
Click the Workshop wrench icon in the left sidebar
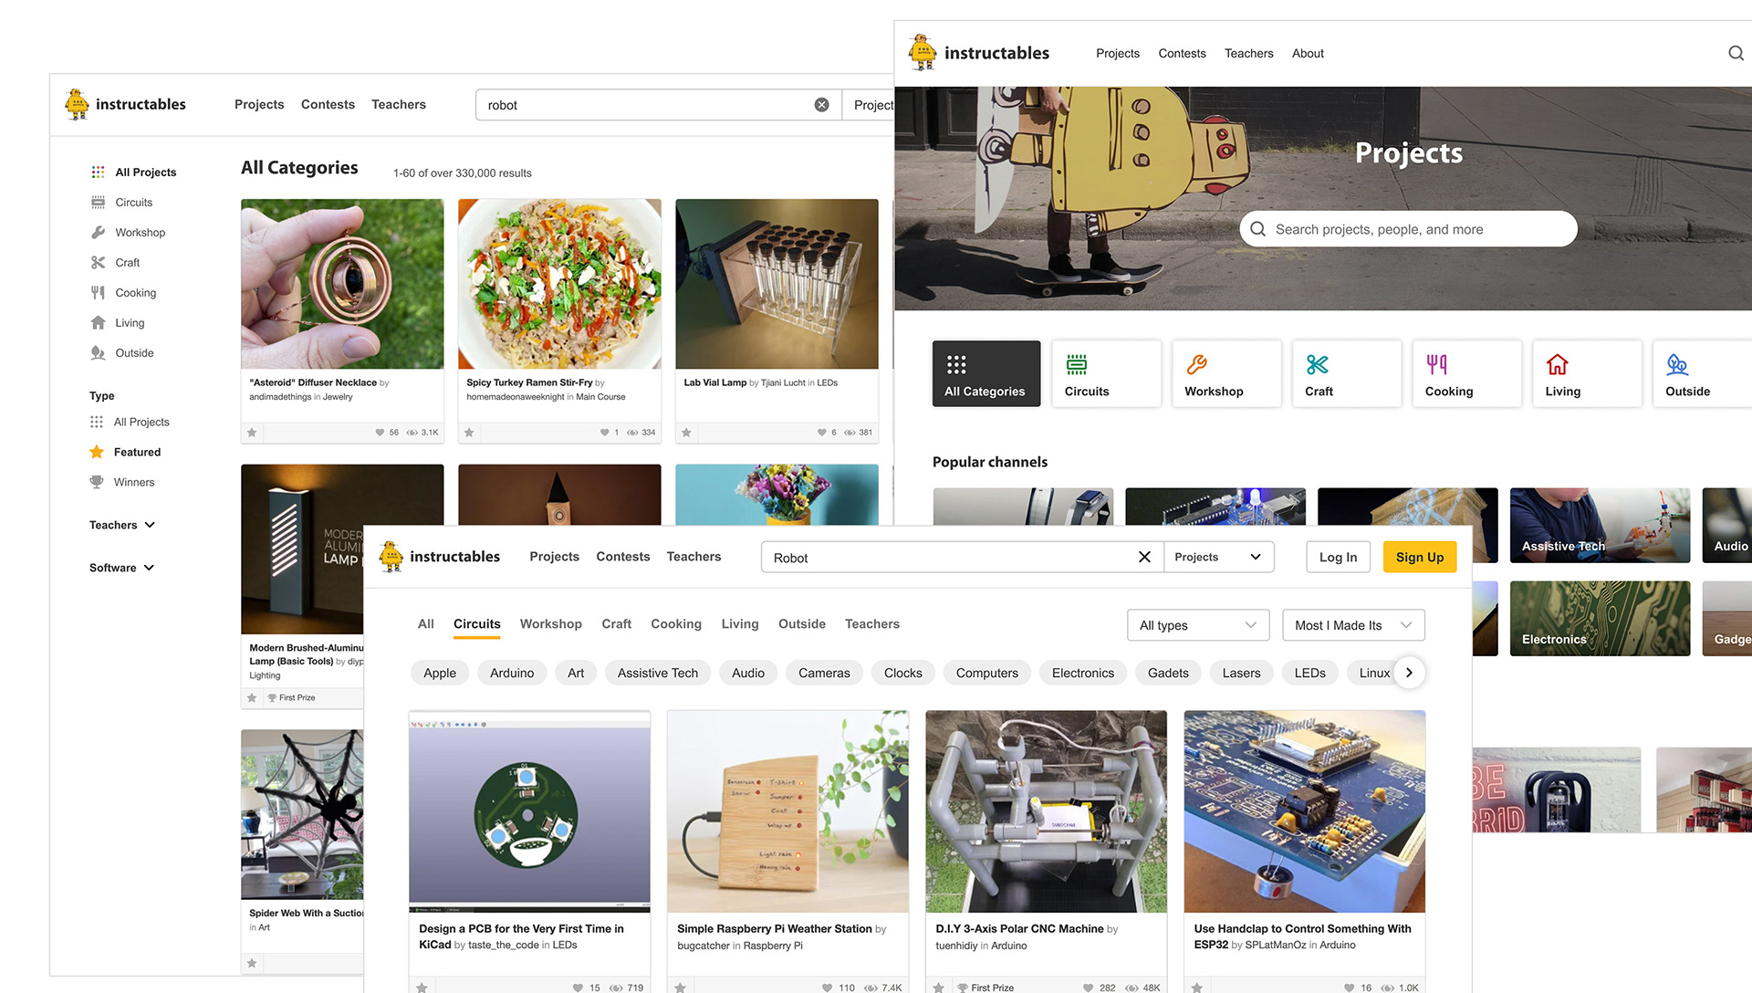[x=98, y=232]
